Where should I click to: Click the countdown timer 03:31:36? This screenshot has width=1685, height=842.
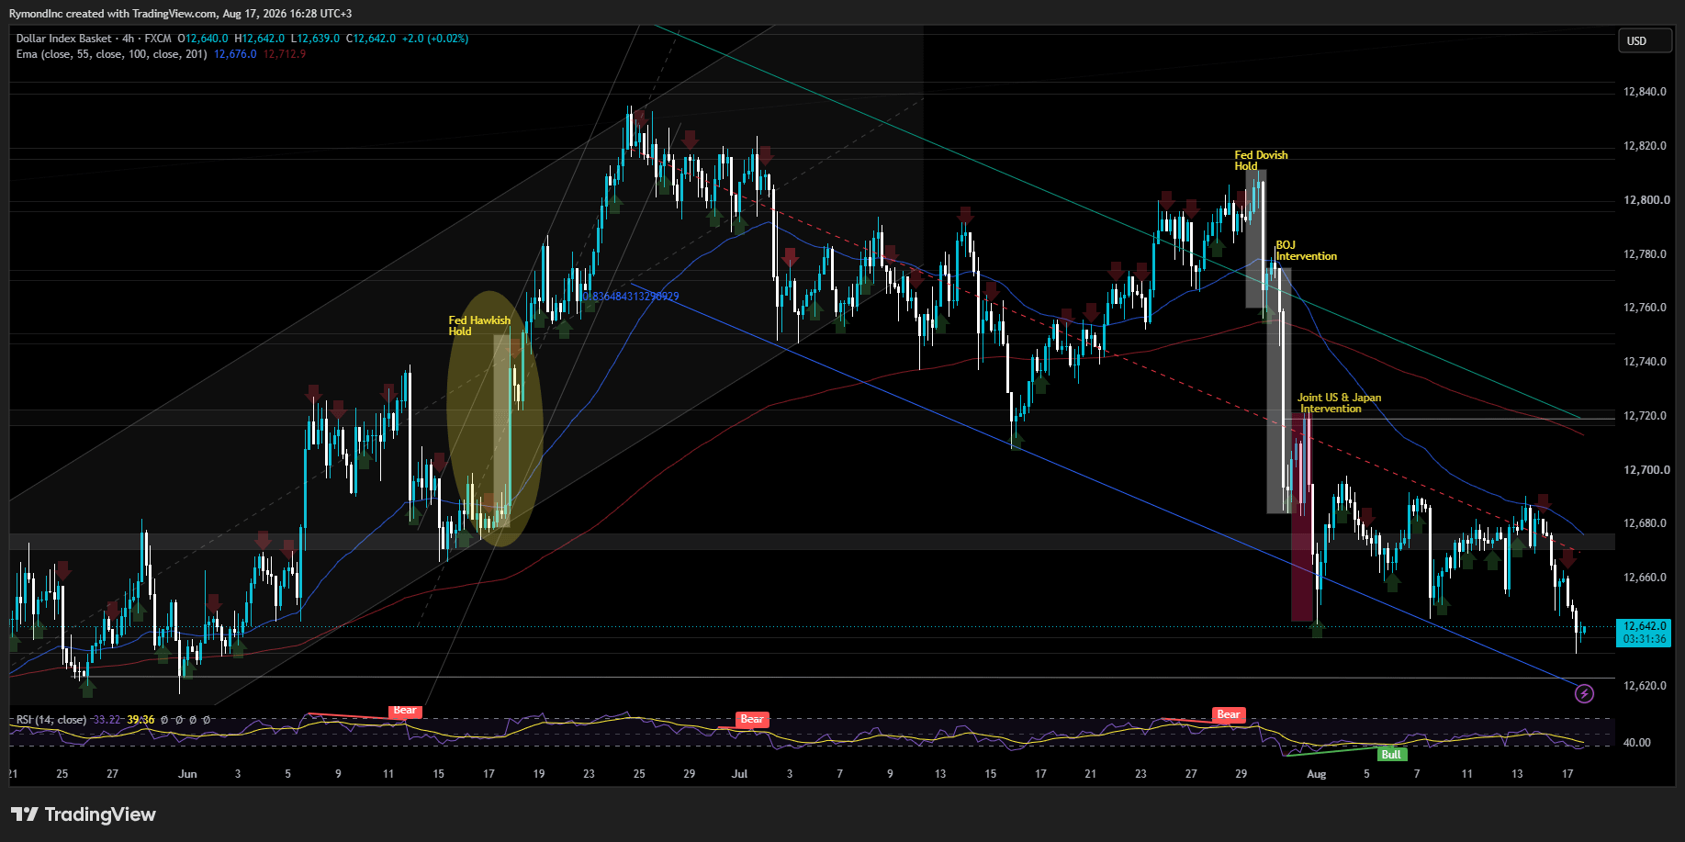click(x=1644, y=639)
